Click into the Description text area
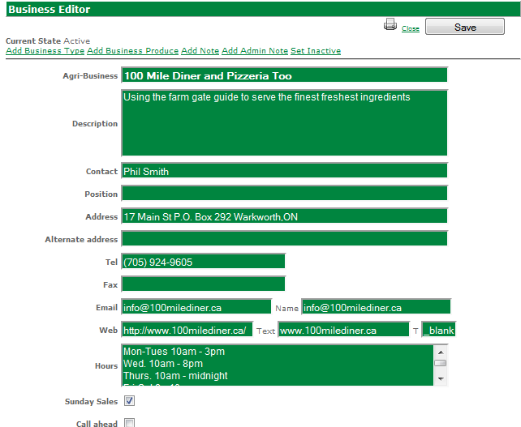Viewport: 521px width, 427px height. click(x=284, y=123)
